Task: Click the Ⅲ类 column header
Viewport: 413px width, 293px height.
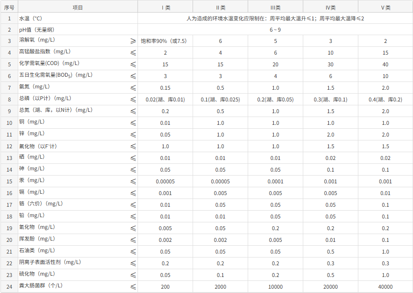Action: click(x=275, y=7)
